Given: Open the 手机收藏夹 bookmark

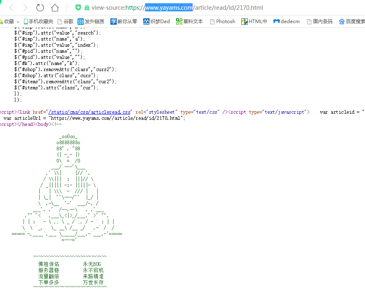Looking at the screenshot, I should [x=38, y=22].
